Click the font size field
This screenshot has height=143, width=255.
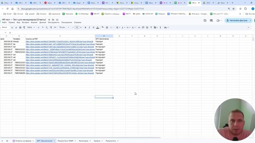(x=77, y=27)
